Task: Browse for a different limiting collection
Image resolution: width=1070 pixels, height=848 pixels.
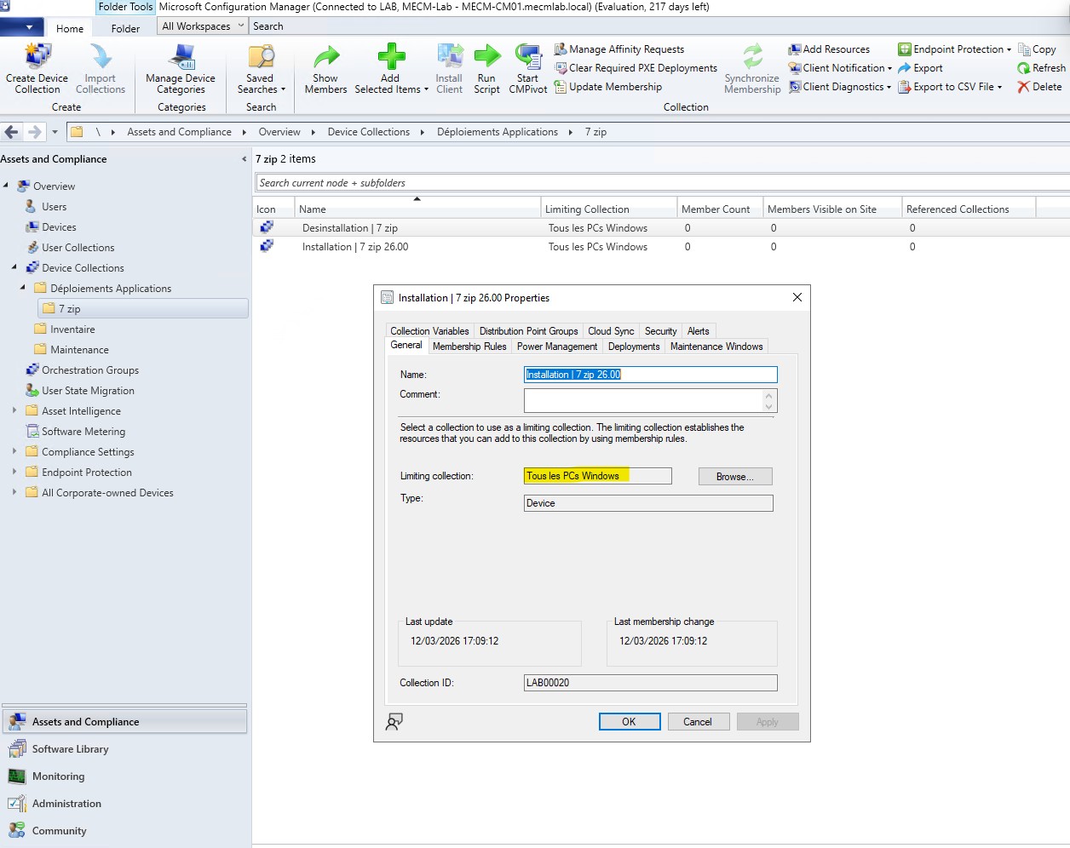Action: 734,476
